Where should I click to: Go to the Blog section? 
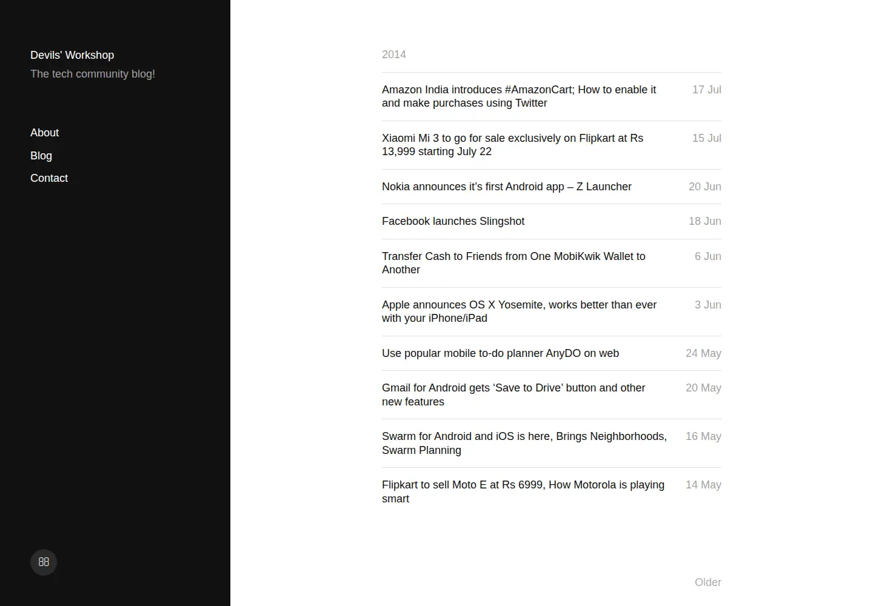[x=41, y=156]
